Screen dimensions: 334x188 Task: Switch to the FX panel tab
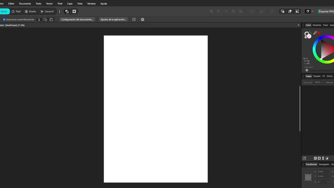324,76
